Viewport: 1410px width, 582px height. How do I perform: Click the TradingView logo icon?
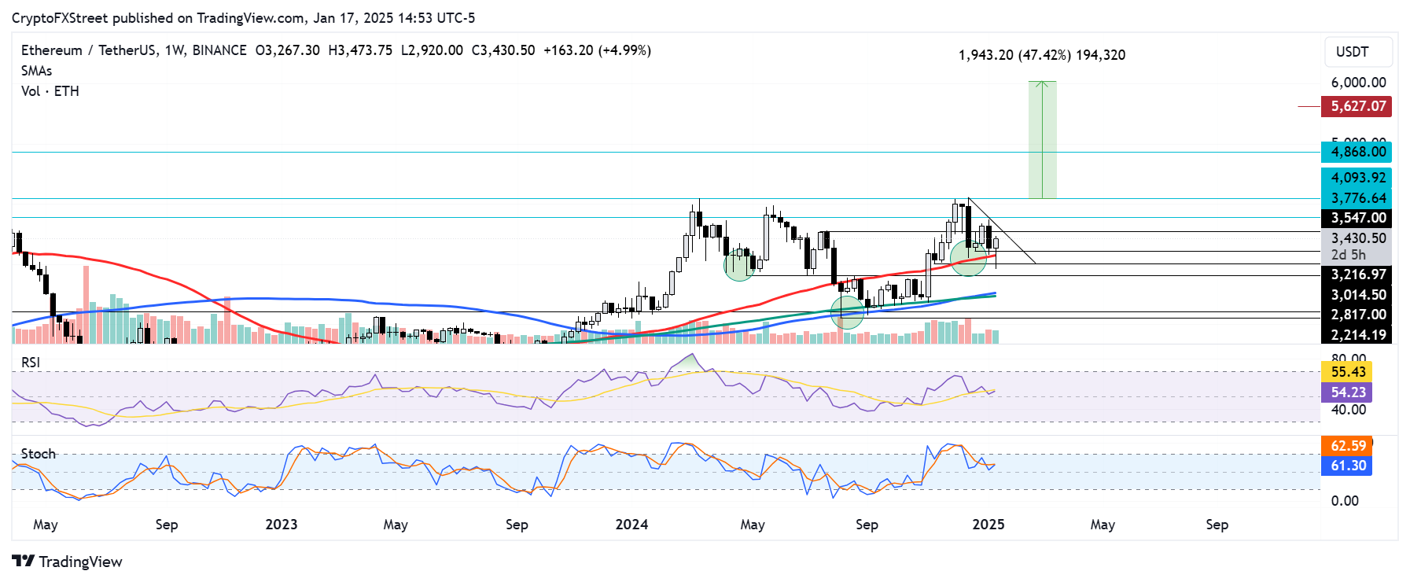click(x=23, y=562)
